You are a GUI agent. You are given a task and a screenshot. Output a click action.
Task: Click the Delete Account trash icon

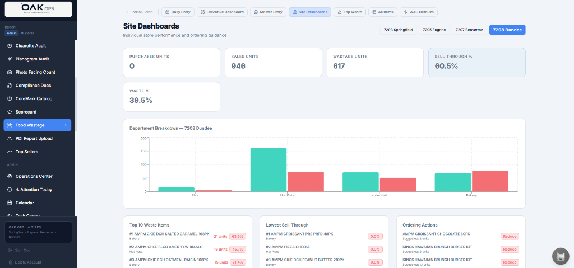tap(10, 262)
